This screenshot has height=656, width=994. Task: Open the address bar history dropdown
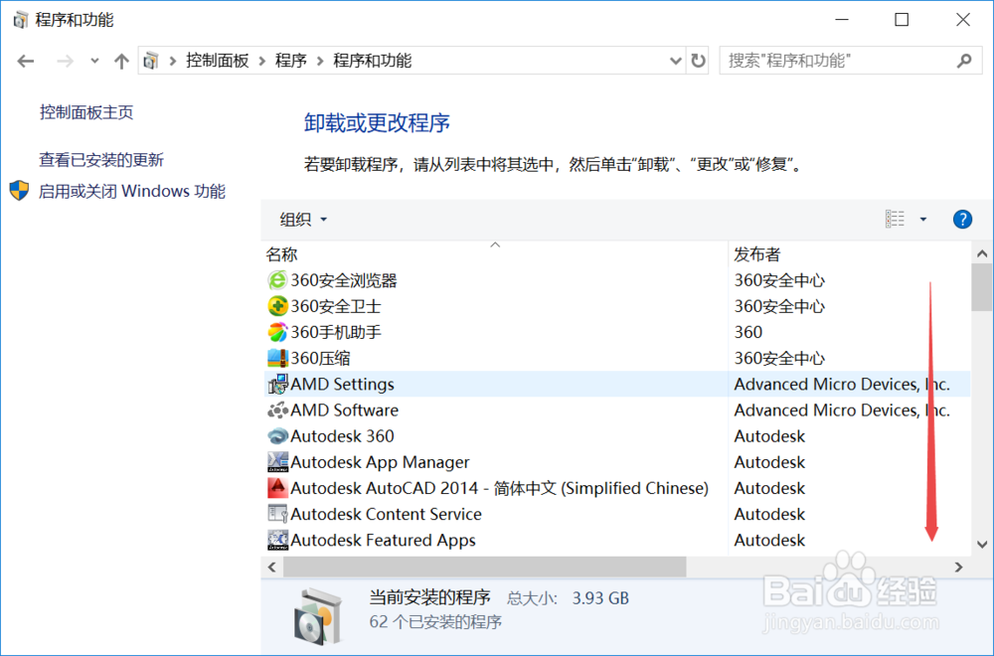(676, 61)
